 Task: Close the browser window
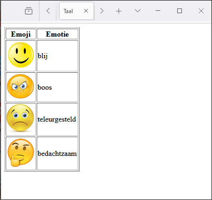tap(201, 11)
